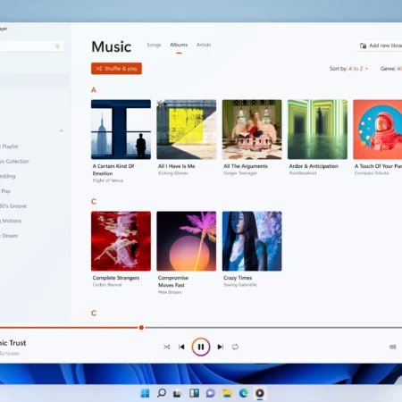Click the Trust now-playing song title
This screenshot has width=402, height=402.
click(13, 343)
